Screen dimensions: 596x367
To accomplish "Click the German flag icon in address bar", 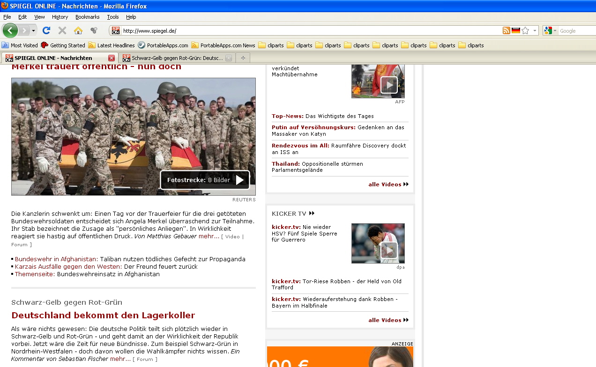I will [x=516, y=30].
